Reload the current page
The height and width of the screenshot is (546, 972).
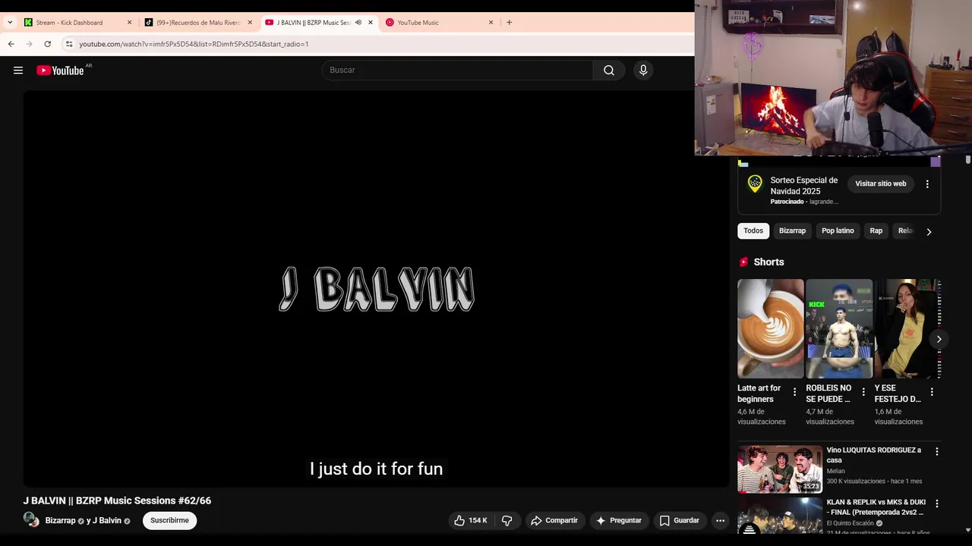(x=48, y=44)
